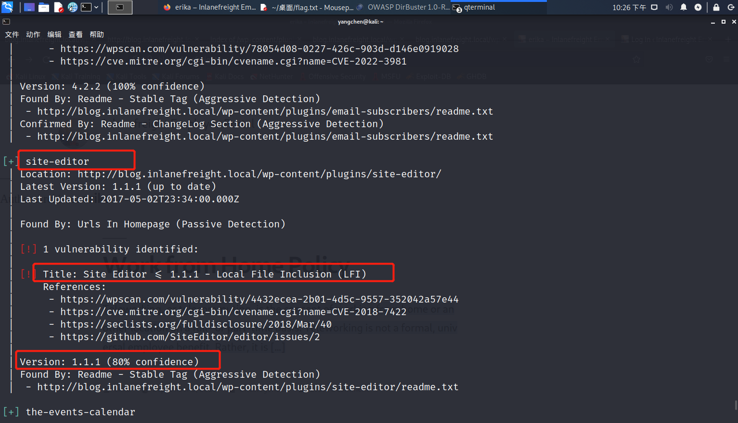Open the 动作 menu
The width and height of the screenshot is (738, 423).
[33, 34]
